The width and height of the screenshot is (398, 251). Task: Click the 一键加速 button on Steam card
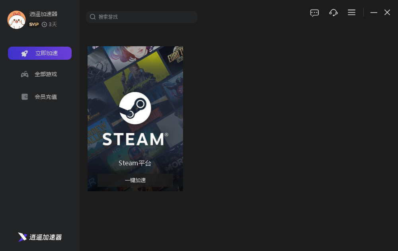click(135, 180)
